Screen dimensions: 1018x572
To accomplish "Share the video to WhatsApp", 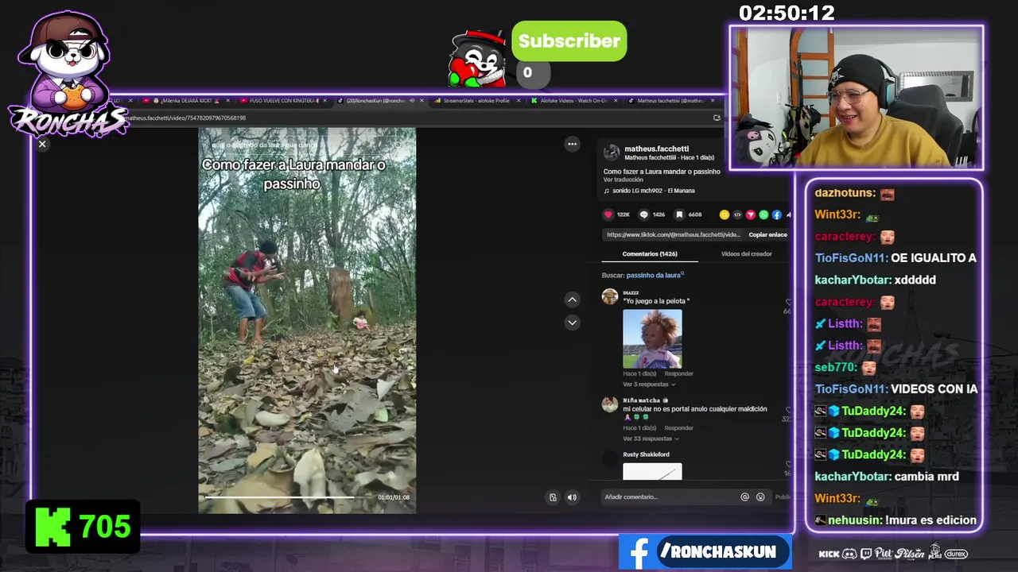I will click(x=763, y=214).
